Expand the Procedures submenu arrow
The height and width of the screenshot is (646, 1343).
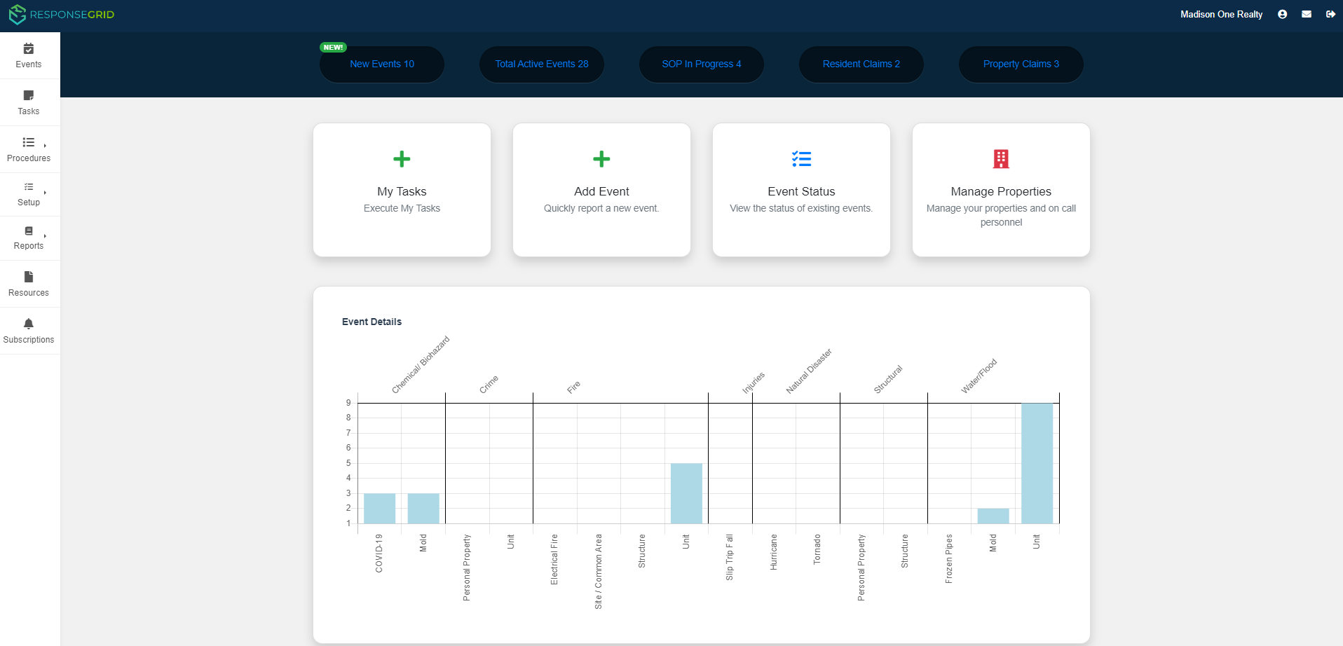pyautogui.click(x=45, y=146)
